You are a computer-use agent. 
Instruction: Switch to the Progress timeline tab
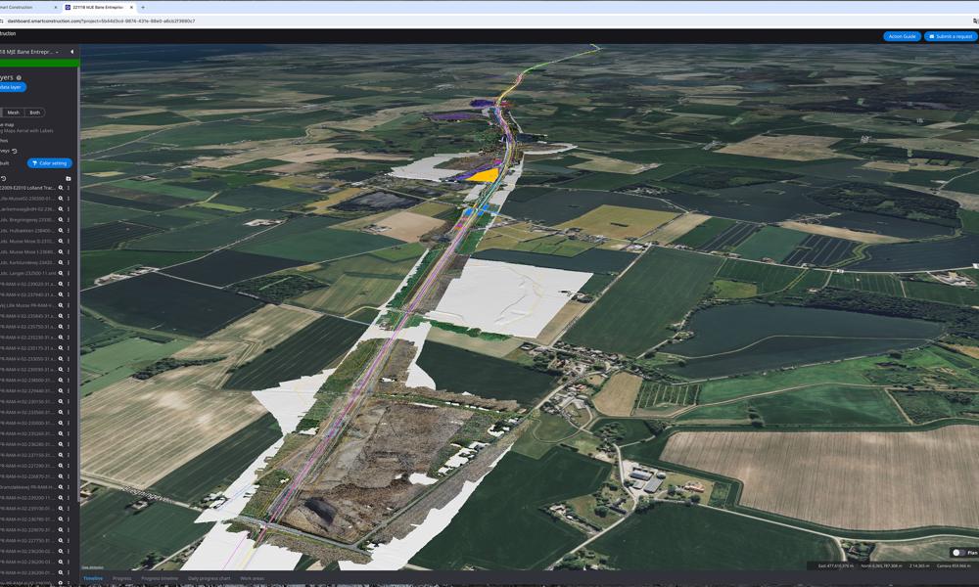[160, 577]
